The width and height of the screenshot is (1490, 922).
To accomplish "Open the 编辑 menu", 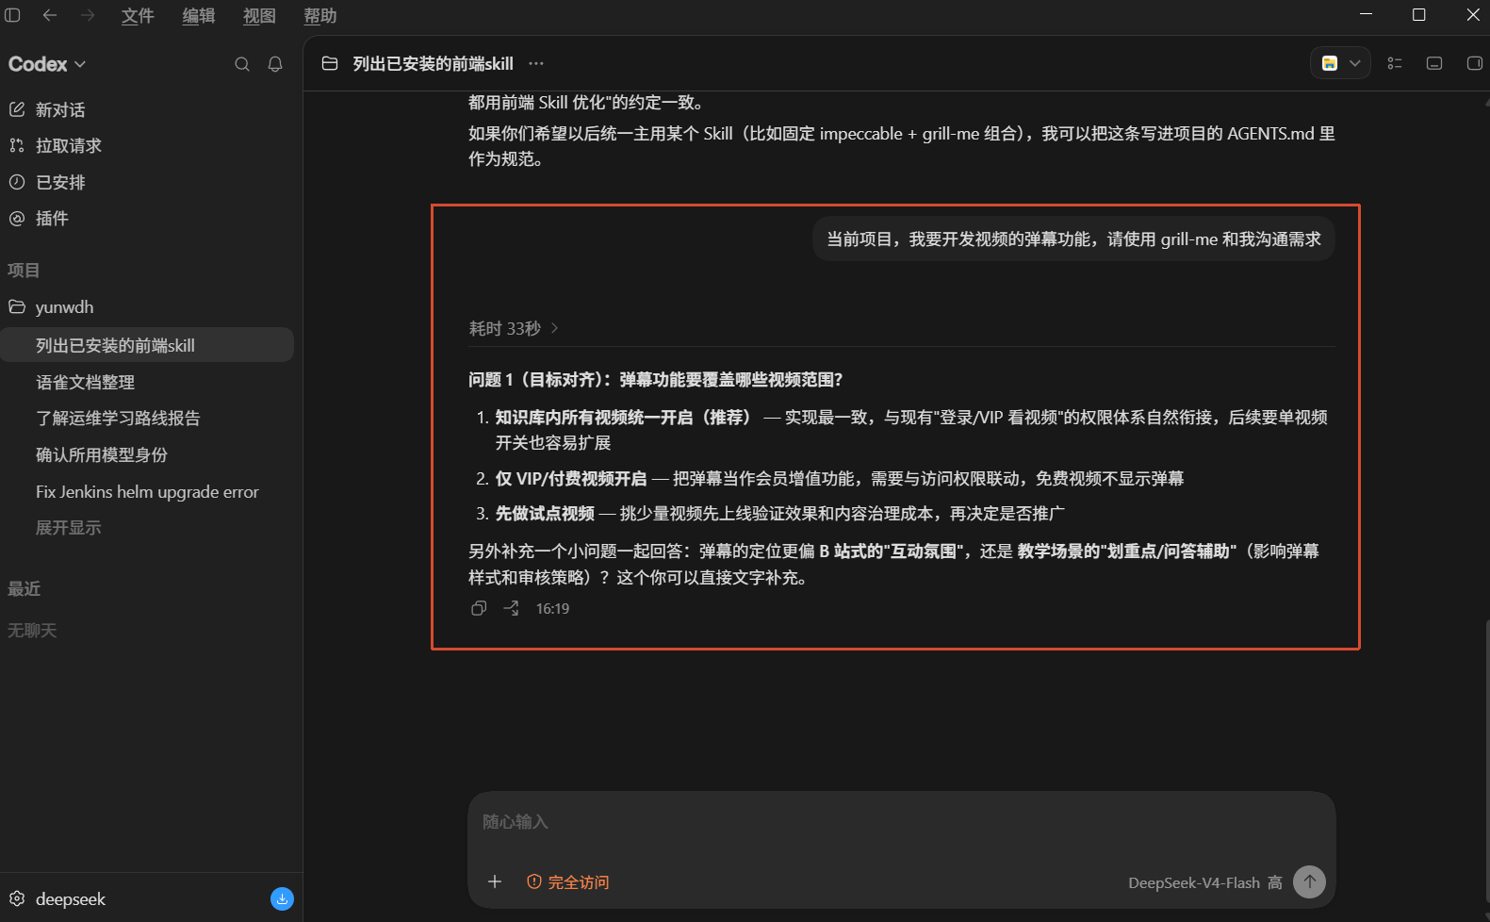I will click(199, 16).
